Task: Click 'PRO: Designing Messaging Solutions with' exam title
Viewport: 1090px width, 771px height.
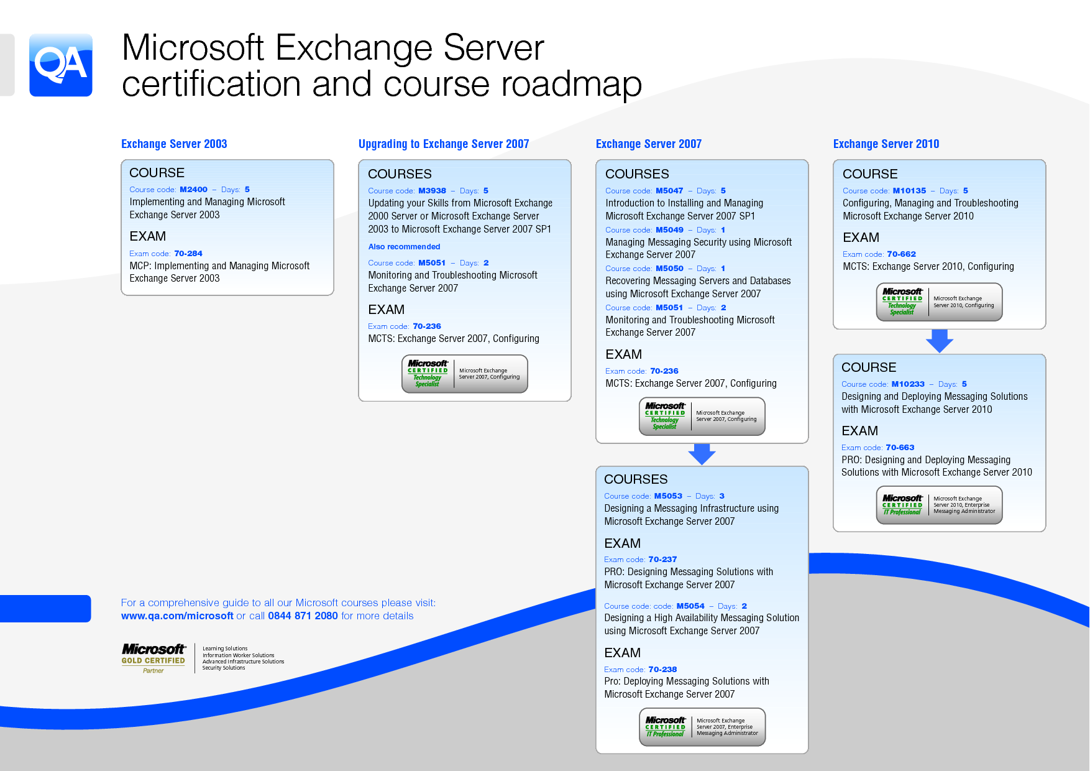Action: (689, 572)
